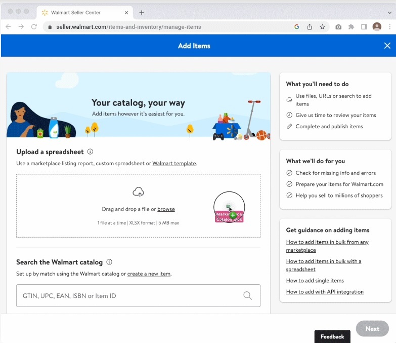The height and width of the screenshot is (343, 396).
Task: Click the create a new item link
Action: (149, 274)
